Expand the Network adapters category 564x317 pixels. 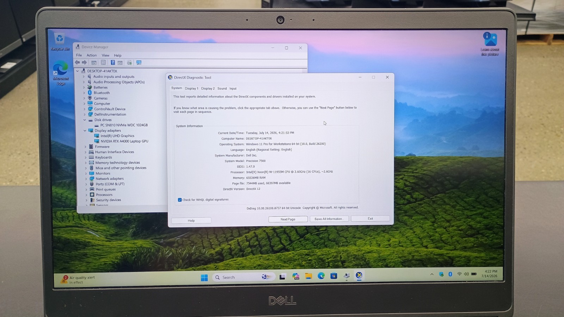click(86, 179)
